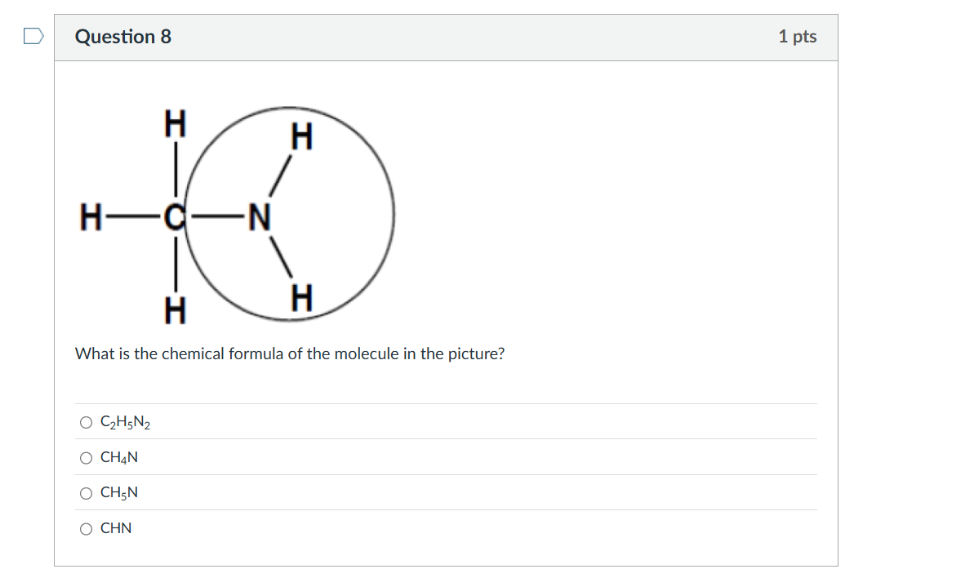The width and height of the screenshot is (961, 578).
Task: Click the question prompt text
Action: 290,353
